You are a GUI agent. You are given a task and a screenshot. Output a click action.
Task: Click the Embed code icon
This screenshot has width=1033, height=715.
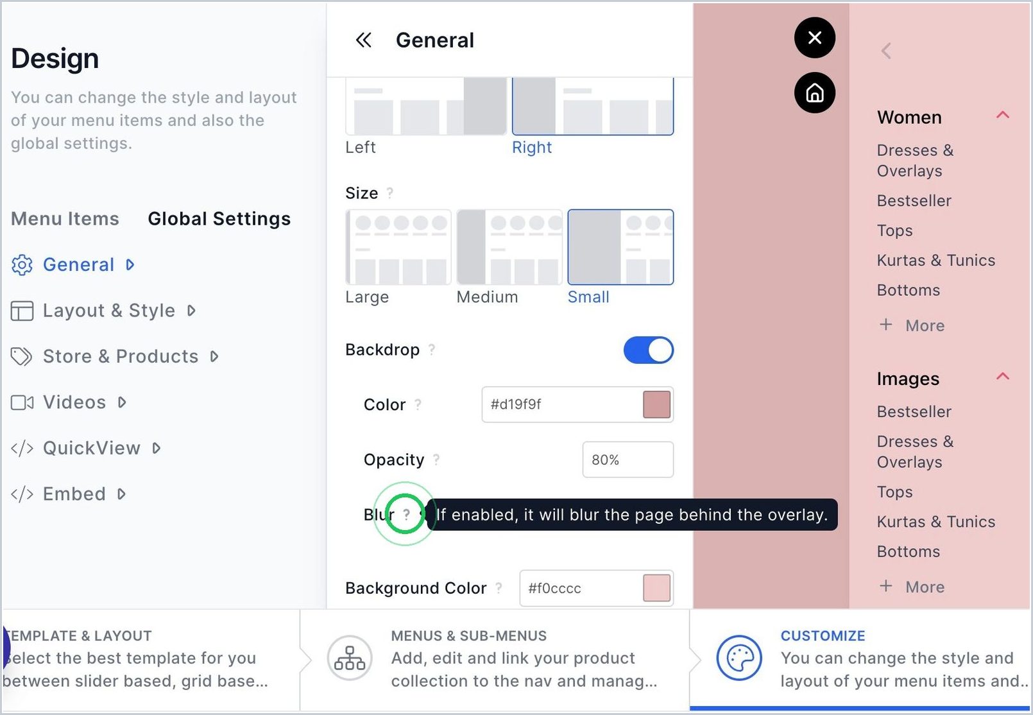tap(22, 494)
